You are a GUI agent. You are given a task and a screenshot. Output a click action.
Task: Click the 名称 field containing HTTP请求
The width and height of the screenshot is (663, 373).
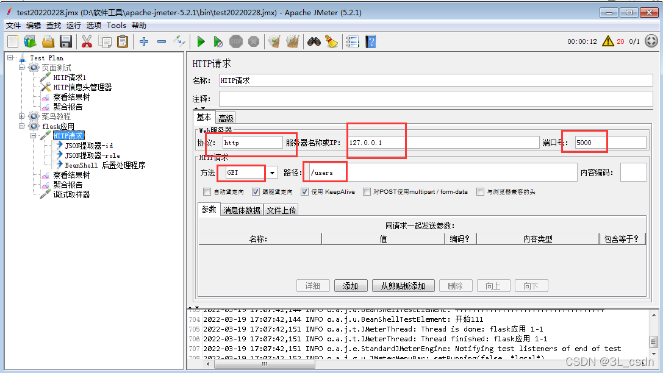pyautogui.click(x=436, y=80)
